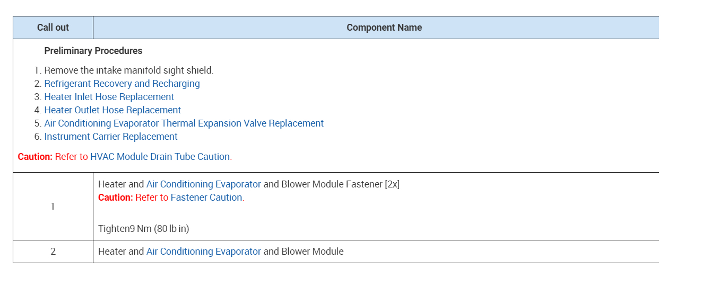This screenshot has width=711, height=287.
Task: Click Air Conditioning Evaporator link in callout 1 row
Action: point(204,184)
